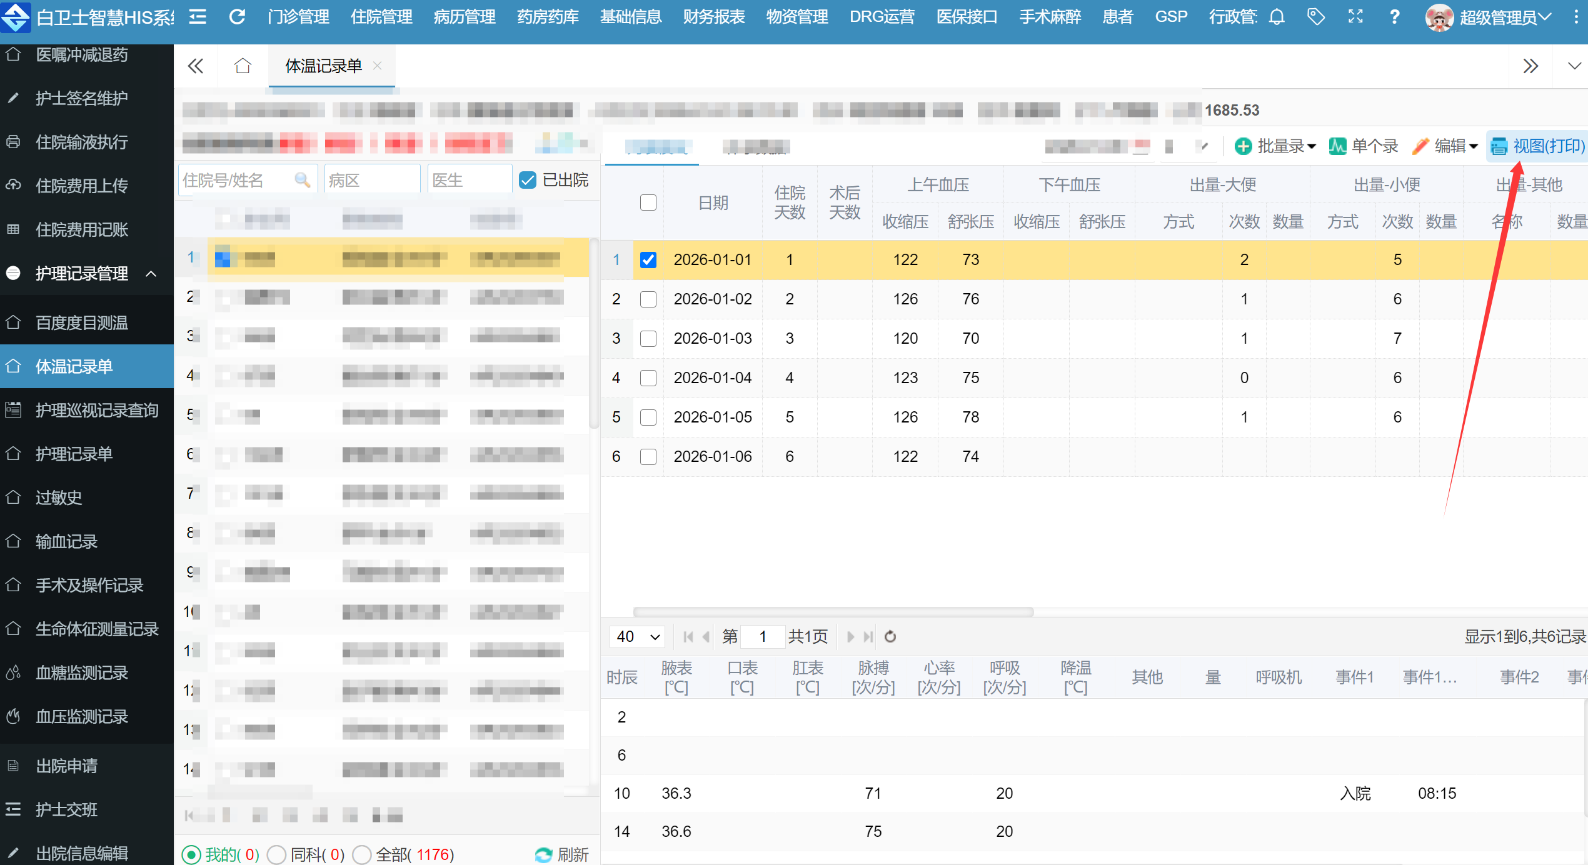Open the help question mark icon
This screenshot has height=865, width=1588.
pyautogui.click(x=1394, y=17)
